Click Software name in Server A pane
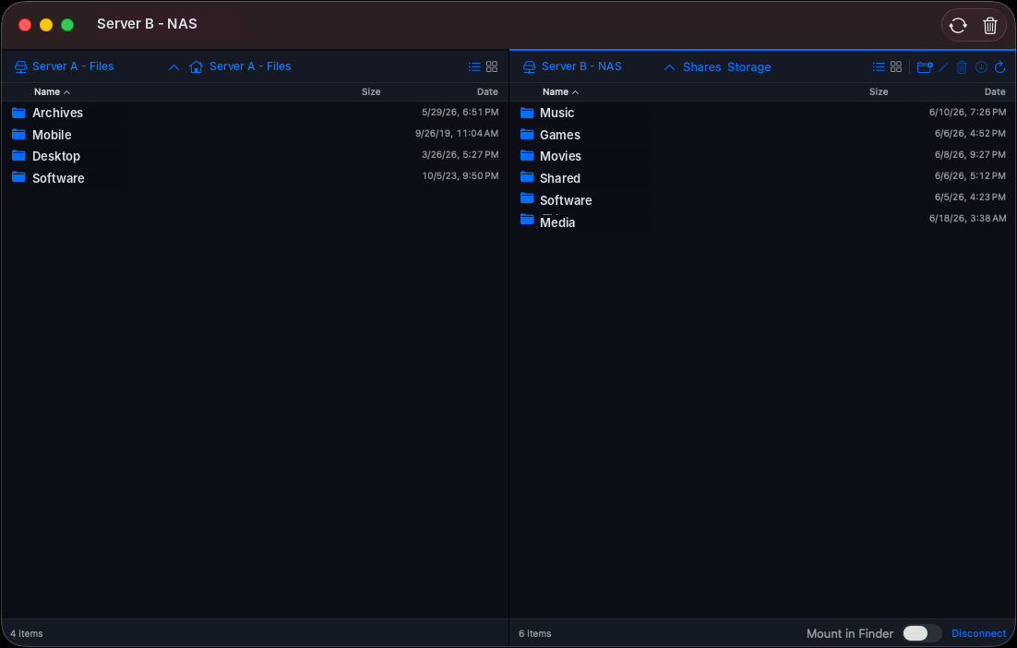Viewport: 1017px width, 648px height. (58, 178)
